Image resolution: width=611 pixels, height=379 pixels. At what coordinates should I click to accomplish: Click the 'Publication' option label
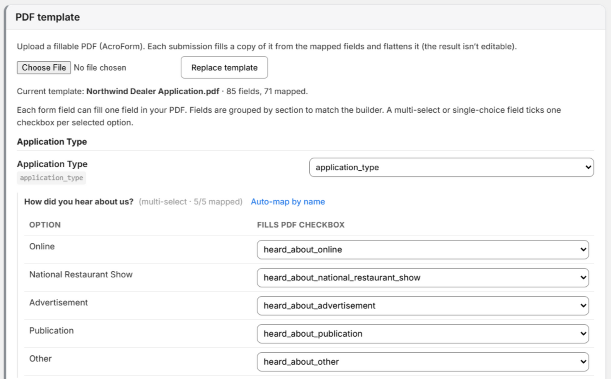[x=52, y=331]
